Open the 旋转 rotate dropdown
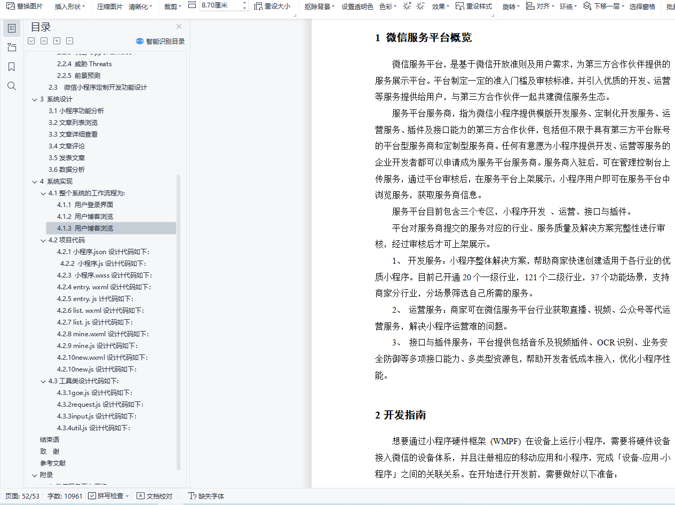 pos(511,6)
